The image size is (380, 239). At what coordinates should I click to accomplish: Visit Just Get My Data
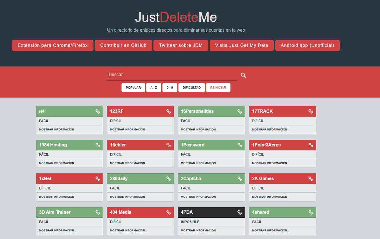coord(242,45)
